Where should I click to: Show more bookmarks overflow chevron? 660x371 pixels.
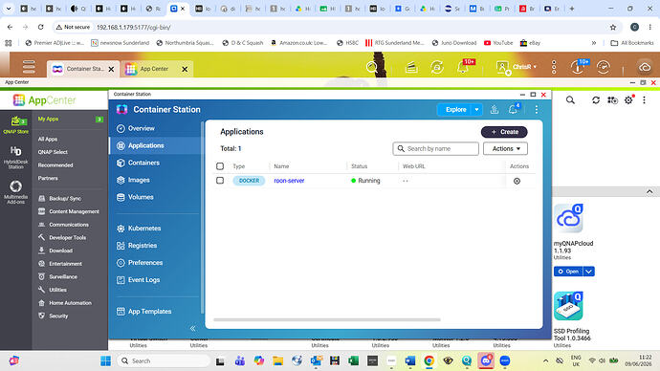pyautogui.click(x=593, y=43)
